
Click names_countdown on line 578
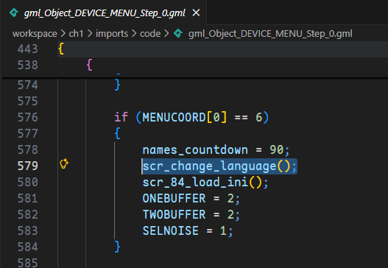click(x=195, y=150)
